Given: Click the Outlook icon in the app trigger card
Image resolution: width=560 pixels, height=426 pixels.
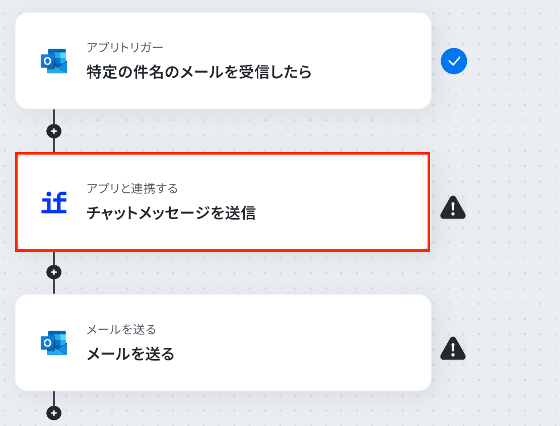Looking at the screenshot, I should [x=54, y=61].
